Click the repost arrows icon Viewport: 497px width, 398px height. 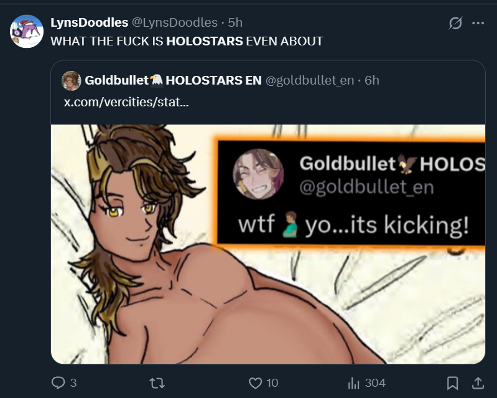[157, 383]
